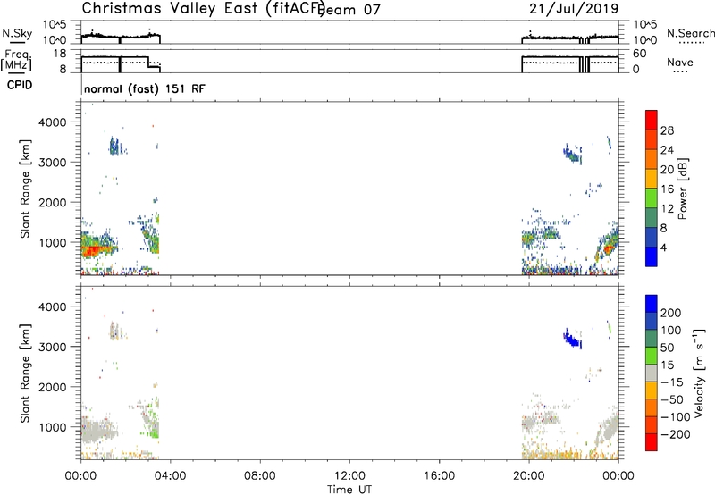Click the '04:00' time axis tick label

(170, 476)
